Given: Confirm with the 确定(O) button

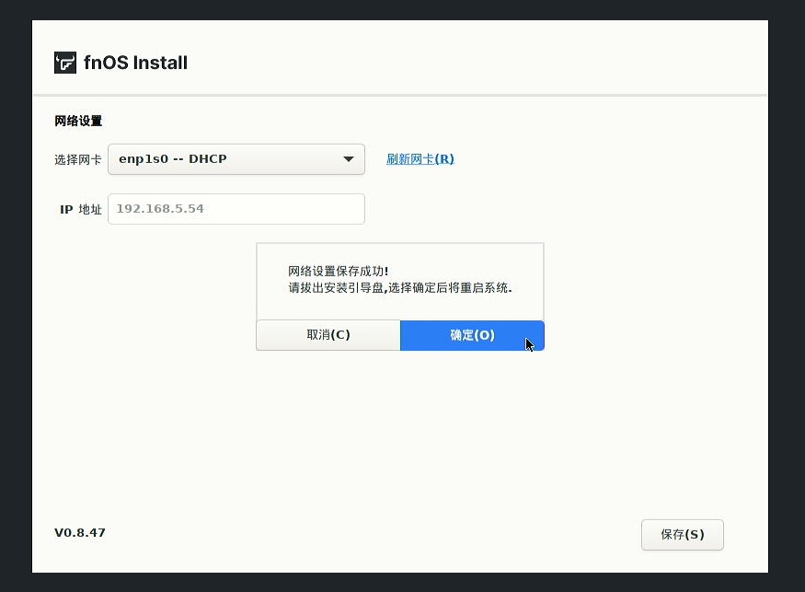Looking at the screenshot, I should tap(472, 335).
